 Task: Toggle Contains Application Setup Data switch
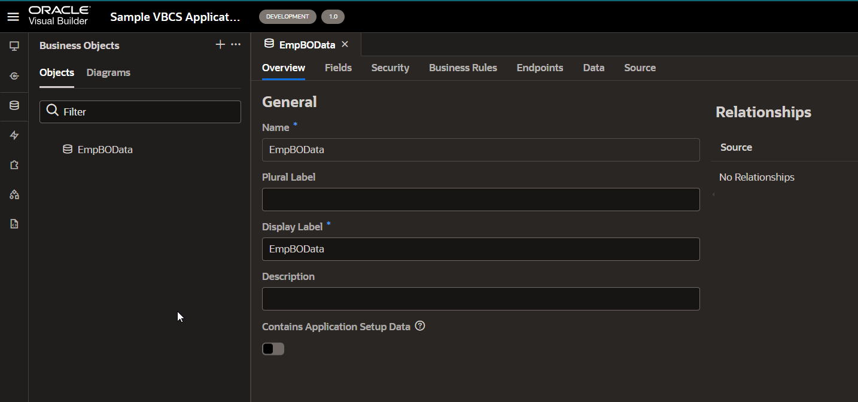pos(273,349)
